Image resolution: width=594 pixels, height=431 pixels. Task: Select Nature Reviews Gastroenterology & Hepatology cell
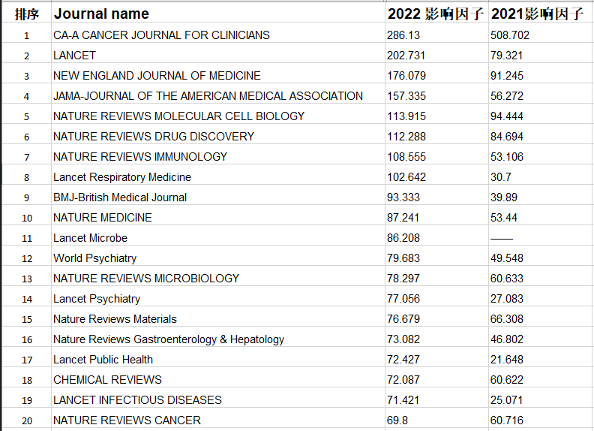pos(217,337)
